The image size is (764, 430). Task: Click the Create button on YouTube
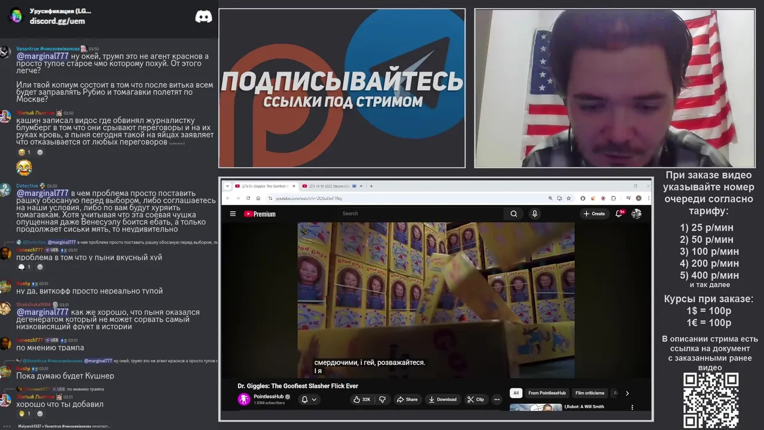click(x=594, y=214)
